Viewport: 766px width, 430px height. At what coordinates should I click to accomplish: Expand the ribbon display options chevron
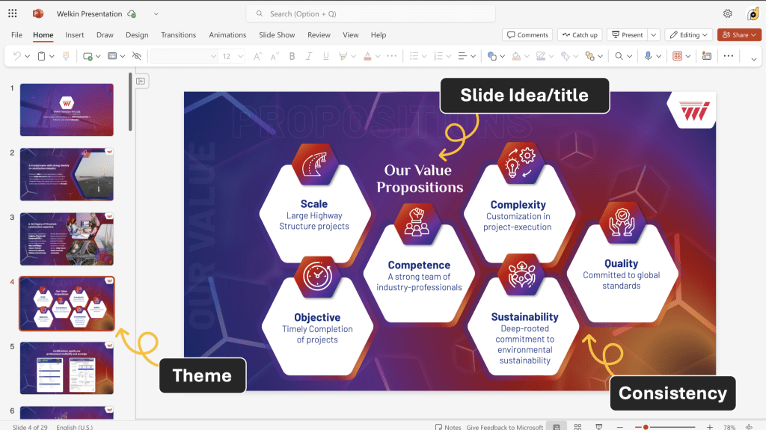pos(753,58)
